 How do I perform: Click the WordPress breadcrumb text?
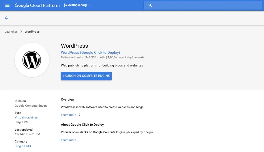coord(32,31)
